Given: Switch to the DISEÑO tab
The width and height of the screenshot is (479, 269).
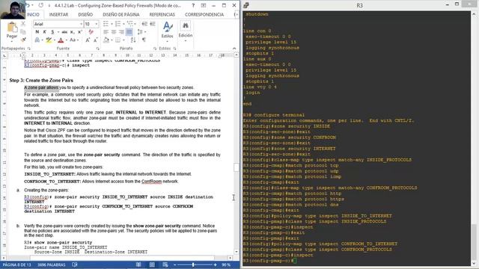Looking at the screenshot, I should [85, 14].
